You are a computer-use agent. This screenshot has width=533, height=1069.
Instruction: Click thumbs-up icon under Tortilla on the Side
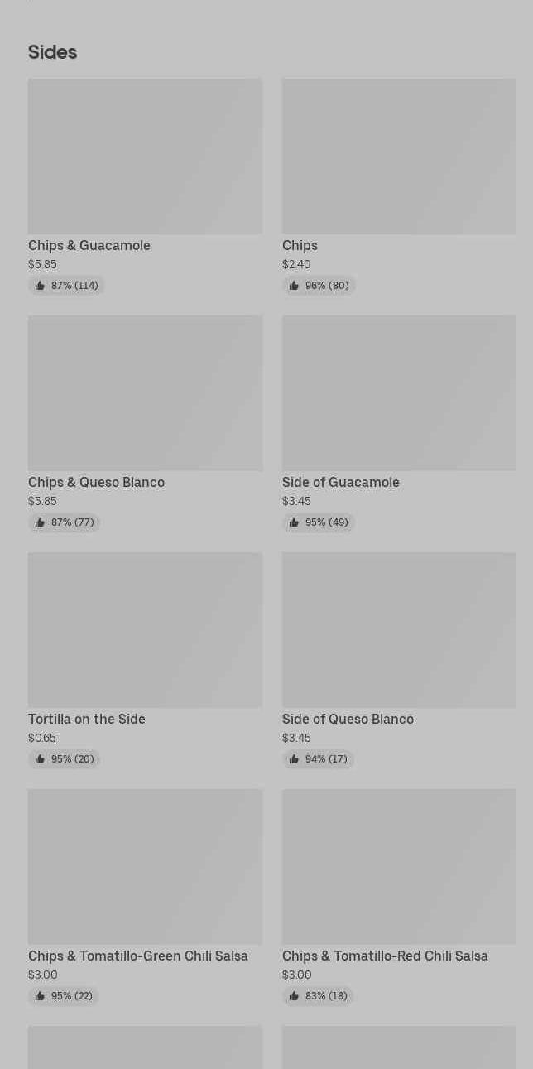click(40, 759)
